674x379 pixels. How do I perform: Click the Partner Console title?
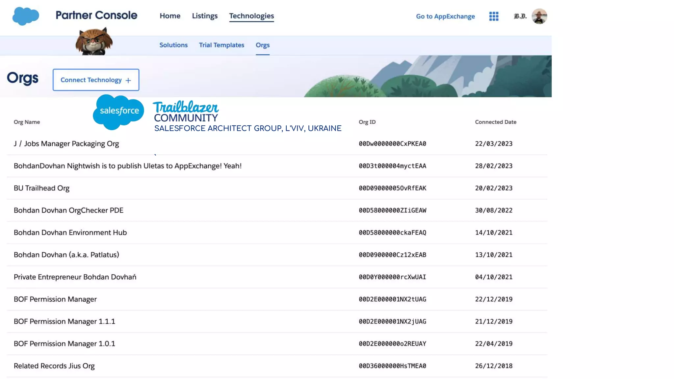[x=96, y=15]
